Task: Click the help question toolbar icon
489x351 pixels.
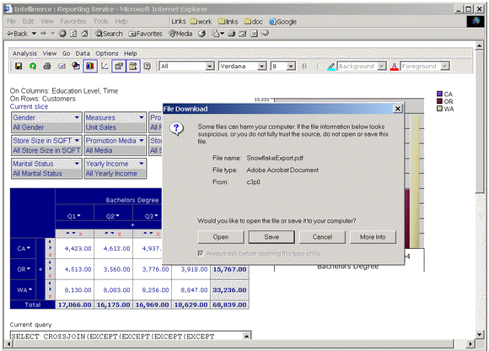Action: pyautogui.click(x=148, y=66)
